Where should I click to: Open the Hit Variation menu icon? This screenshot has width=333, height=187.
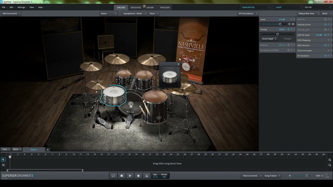point(328,56)
